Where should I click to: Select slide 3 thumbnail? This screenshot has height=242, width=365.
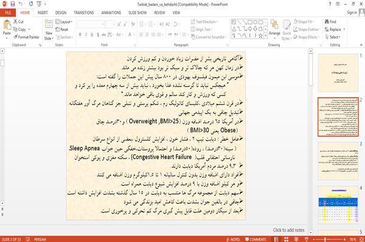[338, 161]
